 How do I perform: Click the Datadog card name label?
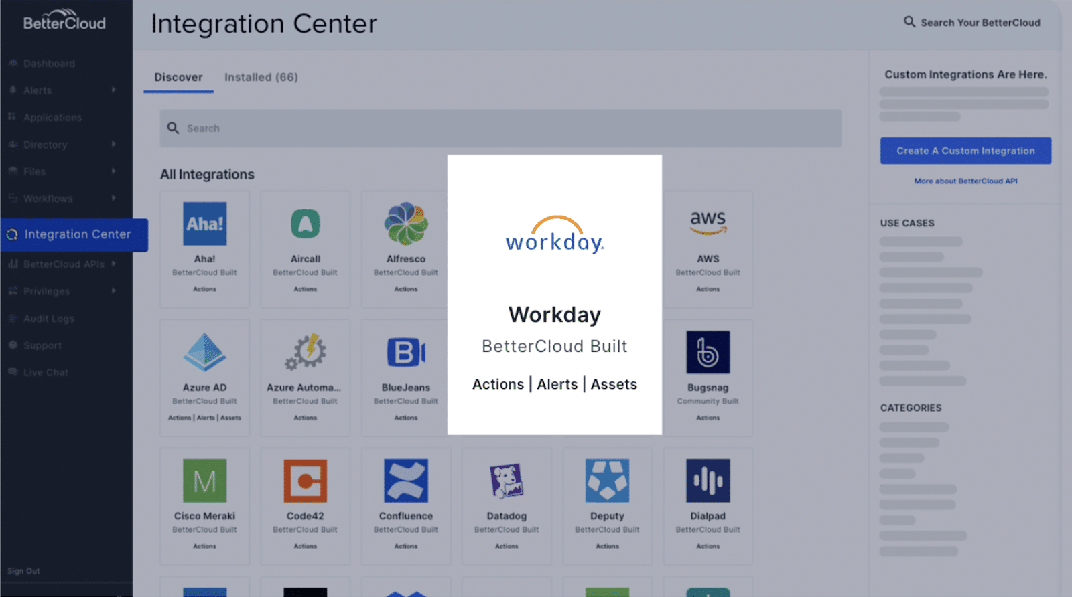(x=507, y=516)
